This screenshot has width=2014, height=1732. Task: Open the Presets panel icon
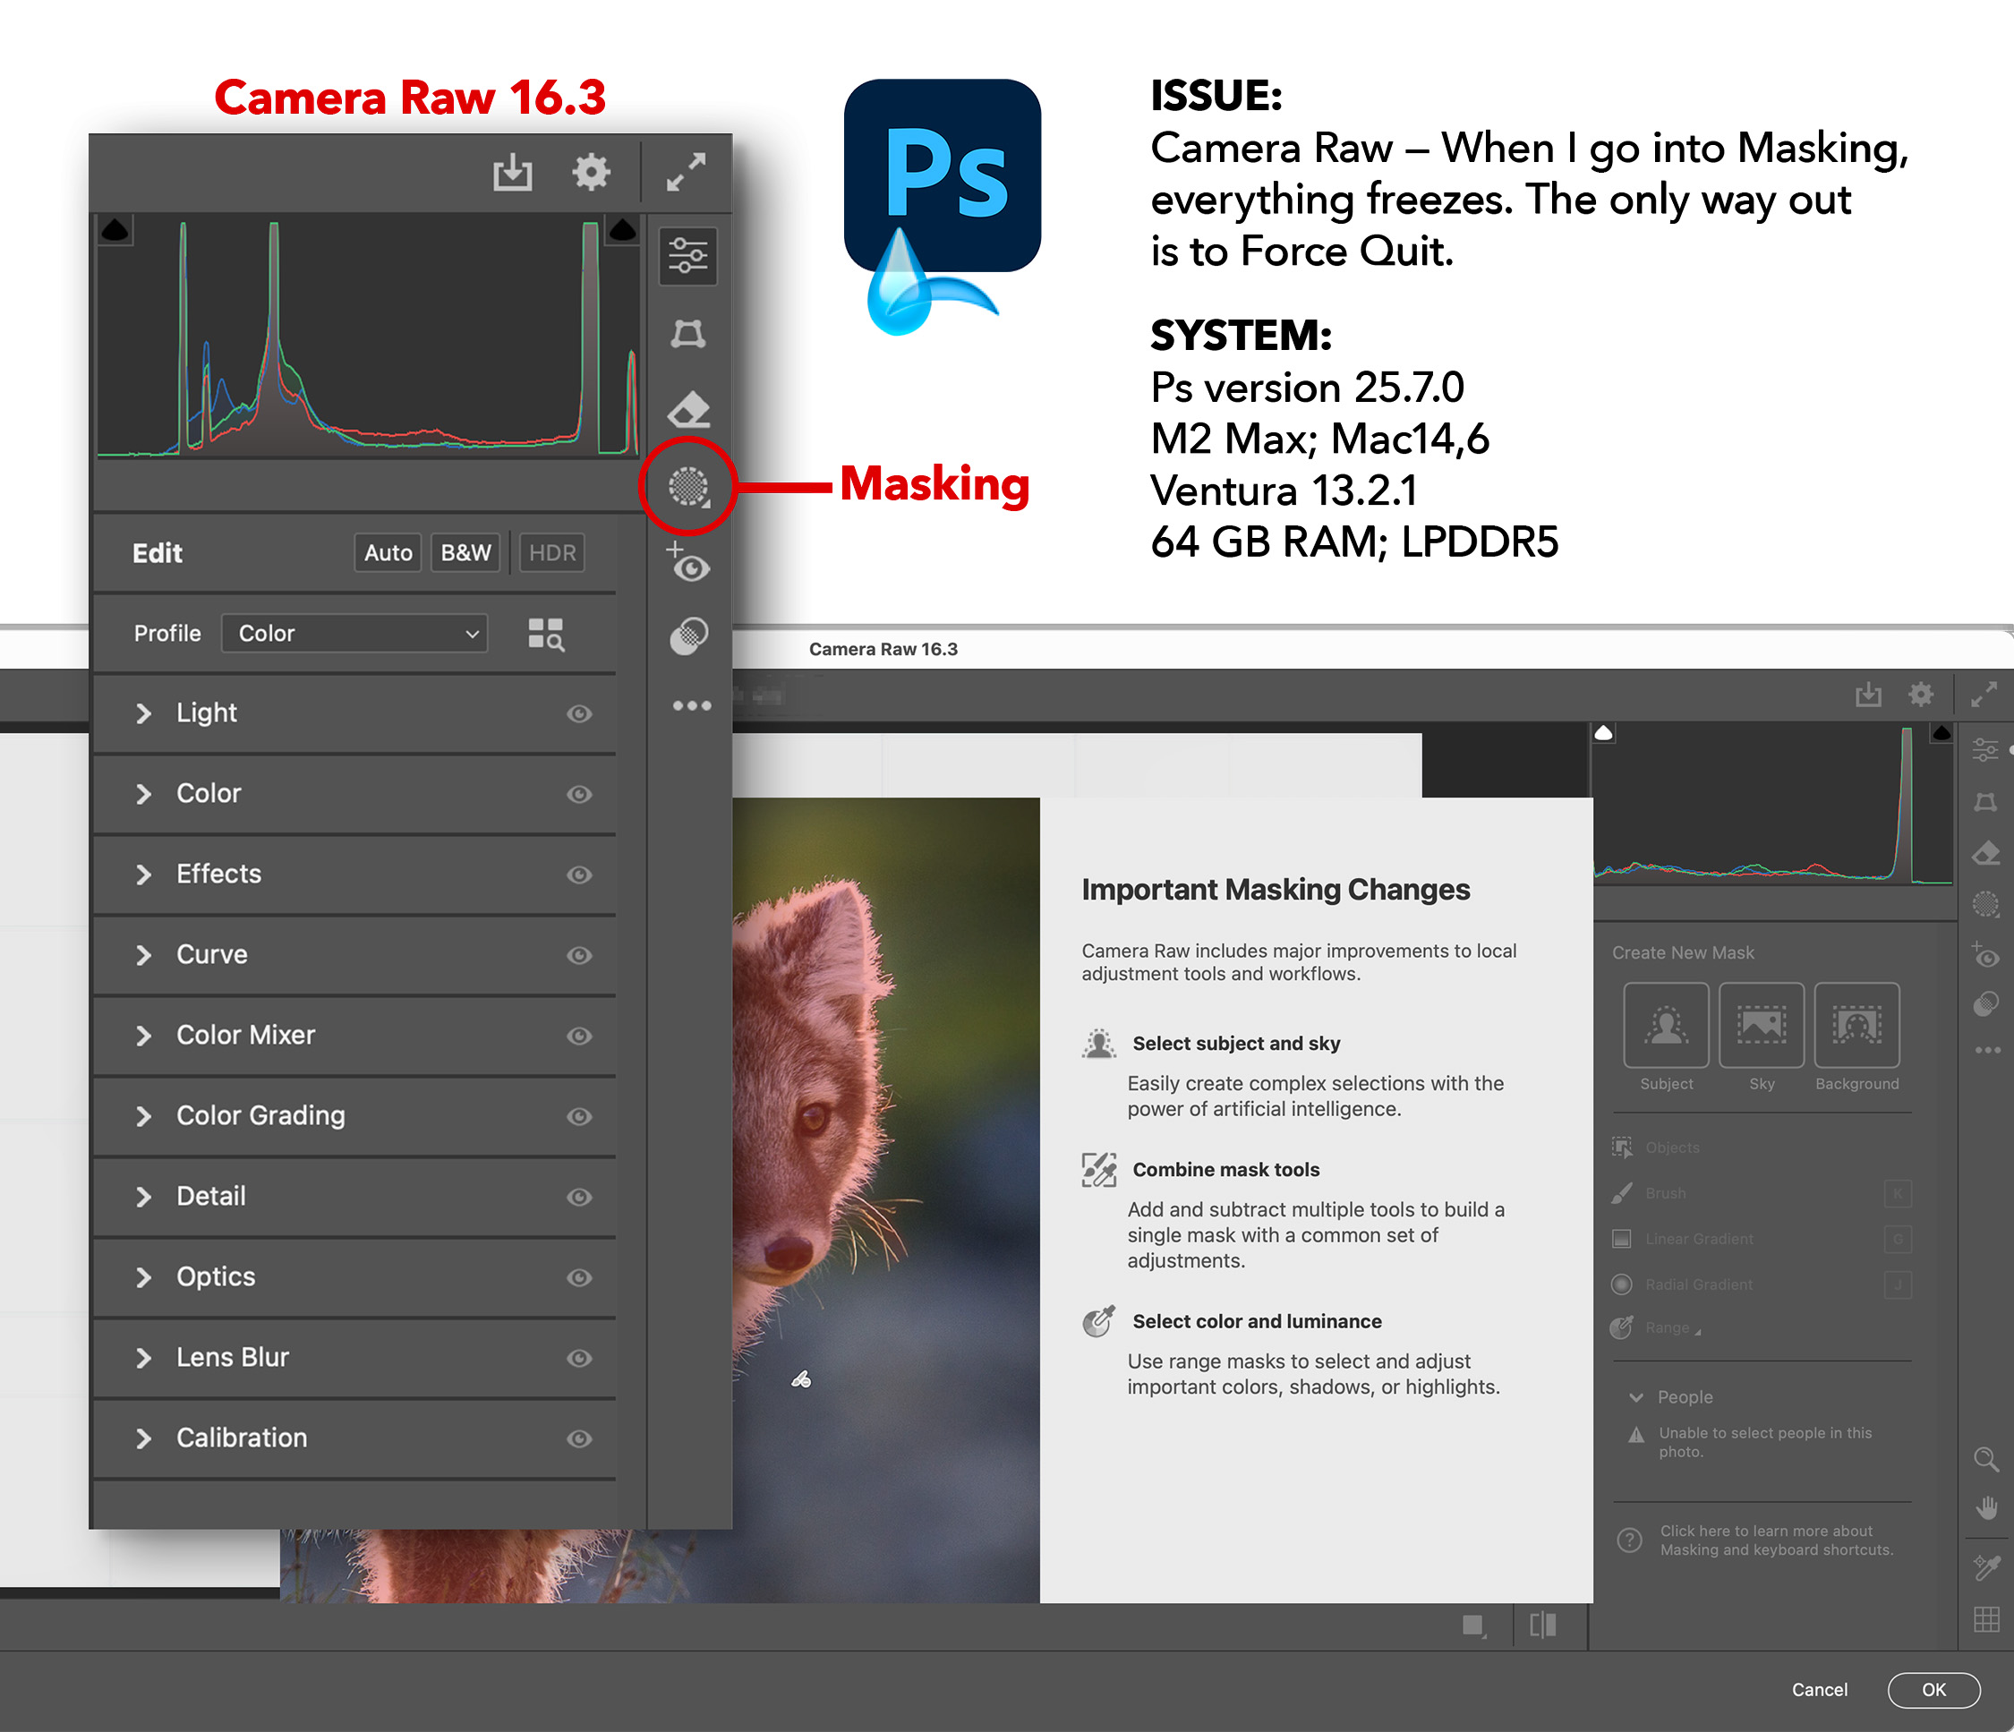689,634
